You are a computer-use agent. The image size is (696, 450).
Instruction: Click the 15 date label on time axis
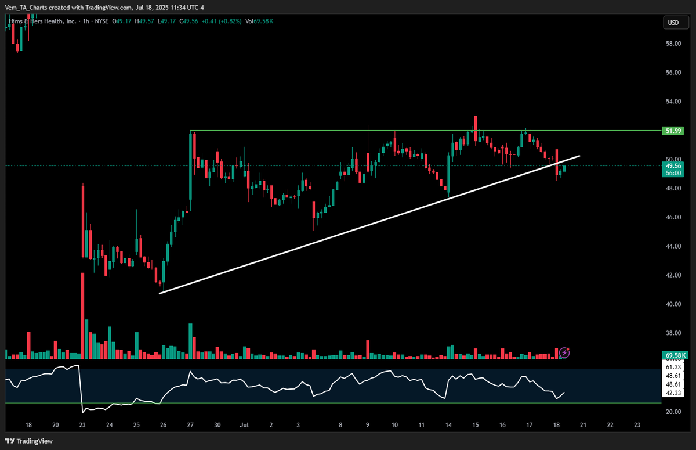click(x=475, y=424)
